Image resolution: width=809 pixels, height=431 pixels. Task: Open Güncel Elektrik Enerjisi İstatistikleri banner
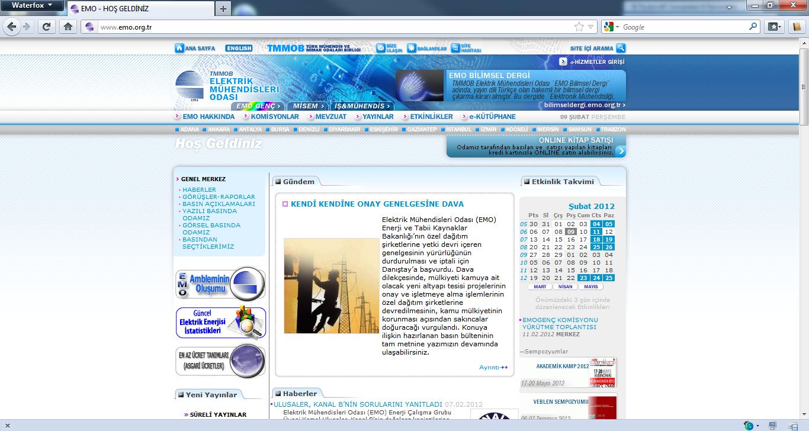tap(220, 322)
